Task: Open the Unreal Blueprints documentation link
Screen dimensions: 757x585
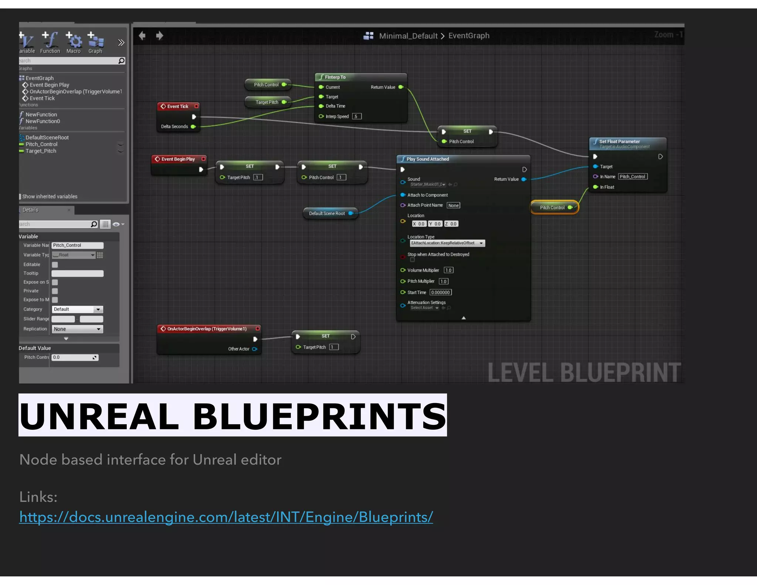Action: [226, 517]
